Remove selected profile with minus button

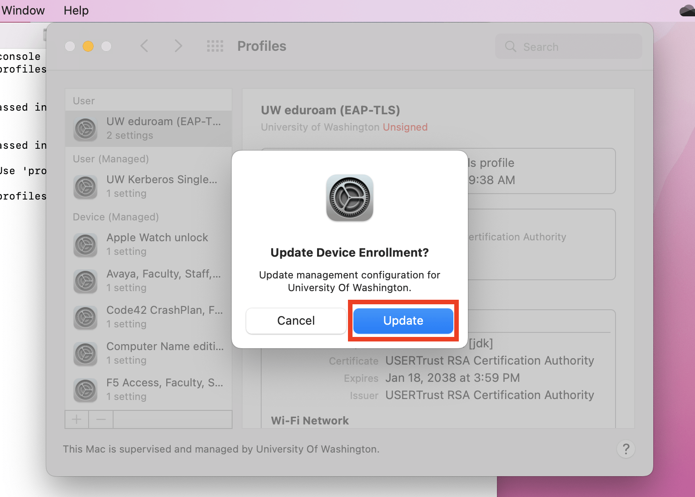[x=101, y=419]
